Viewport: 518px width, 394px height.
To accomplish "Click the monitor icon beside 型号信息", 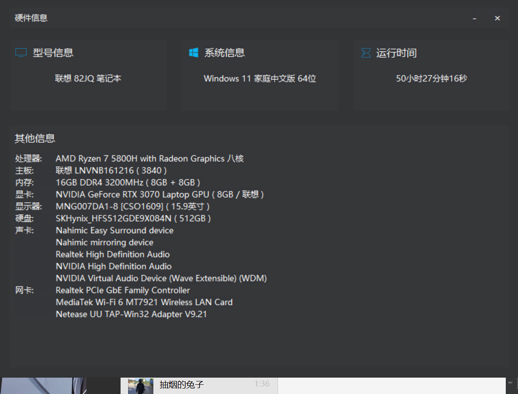I will pyautogui.click(x=21, y=53).
